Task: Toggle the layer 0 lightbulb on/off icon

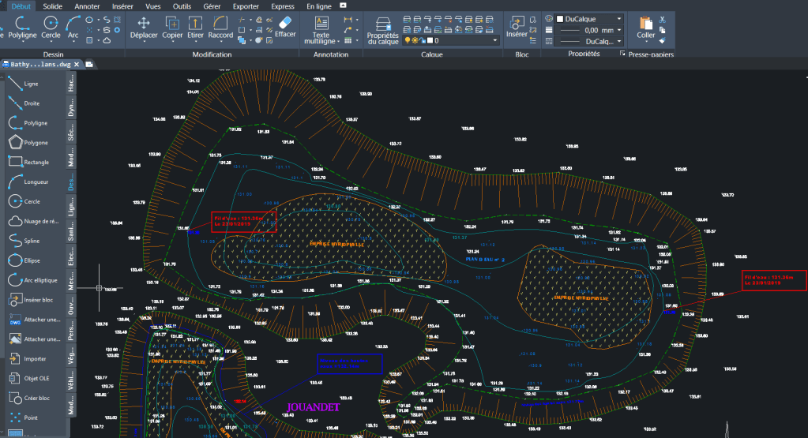Action: tap(408, 40)
